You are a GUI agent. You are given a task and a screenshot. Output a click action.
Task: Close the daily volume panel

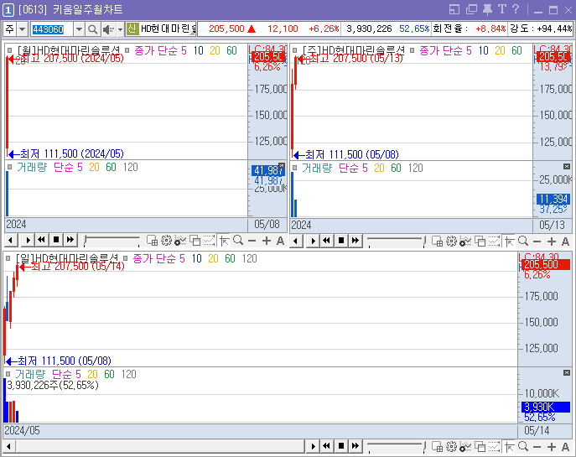(x=567, y=373)
